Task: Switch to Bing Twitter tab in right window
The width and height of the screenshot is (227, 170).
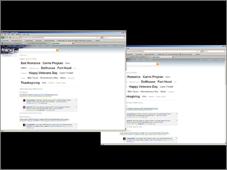Action: point(162,57)
